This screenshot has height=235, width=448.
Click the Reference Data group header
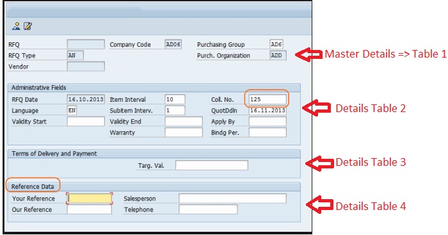154,187
